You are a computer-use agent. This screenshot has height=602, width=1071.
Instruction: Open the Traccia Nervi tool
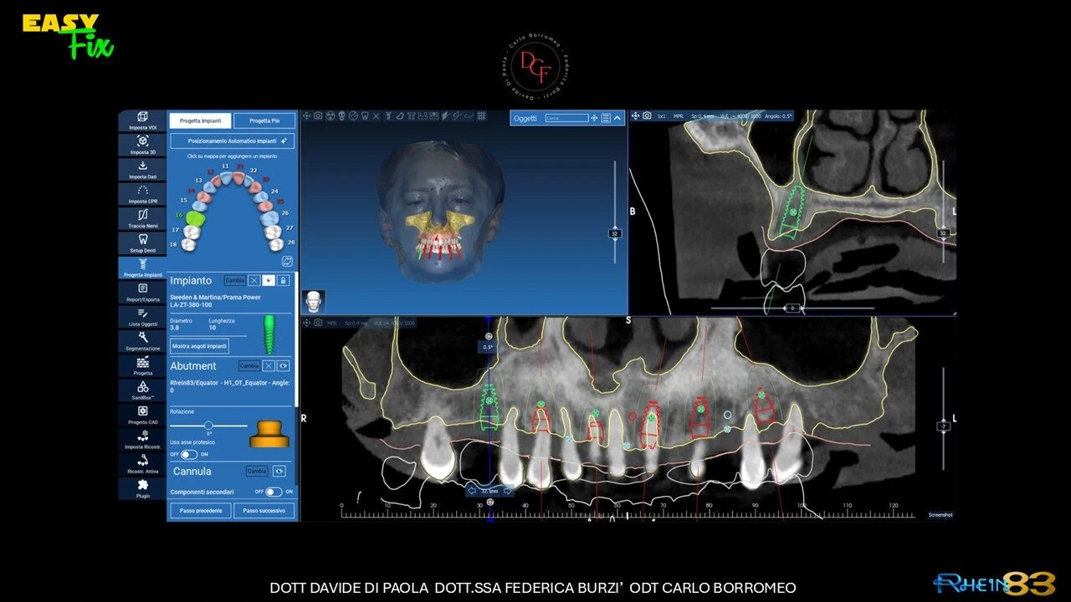click(142, 218)
